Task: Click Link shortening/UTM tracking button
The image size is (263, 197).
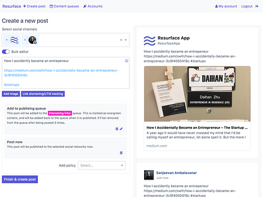Action: [x=43, y=94]
